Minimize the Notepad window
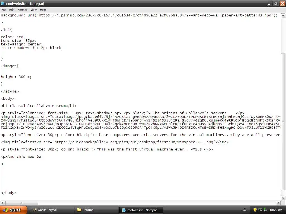 (269, 4)
